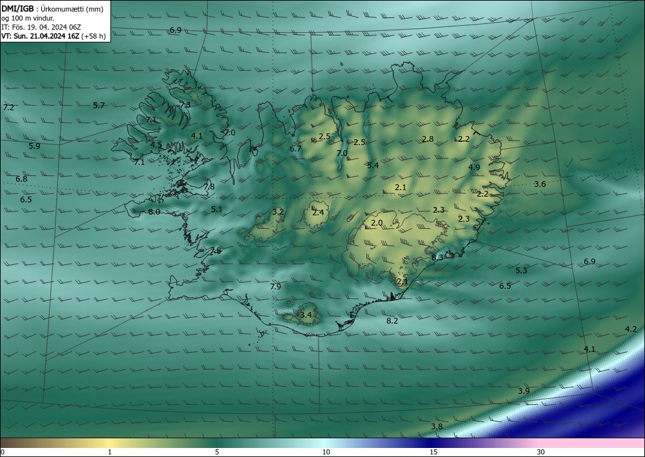Click the color scale tick label 10
The image size is (645, 457).
[x=326, y=452]
